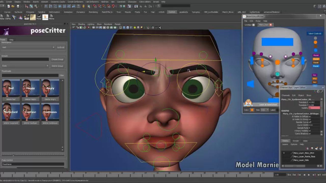Toggle visibility box of Mary_Layer_Points_Face

pos(284,157)
